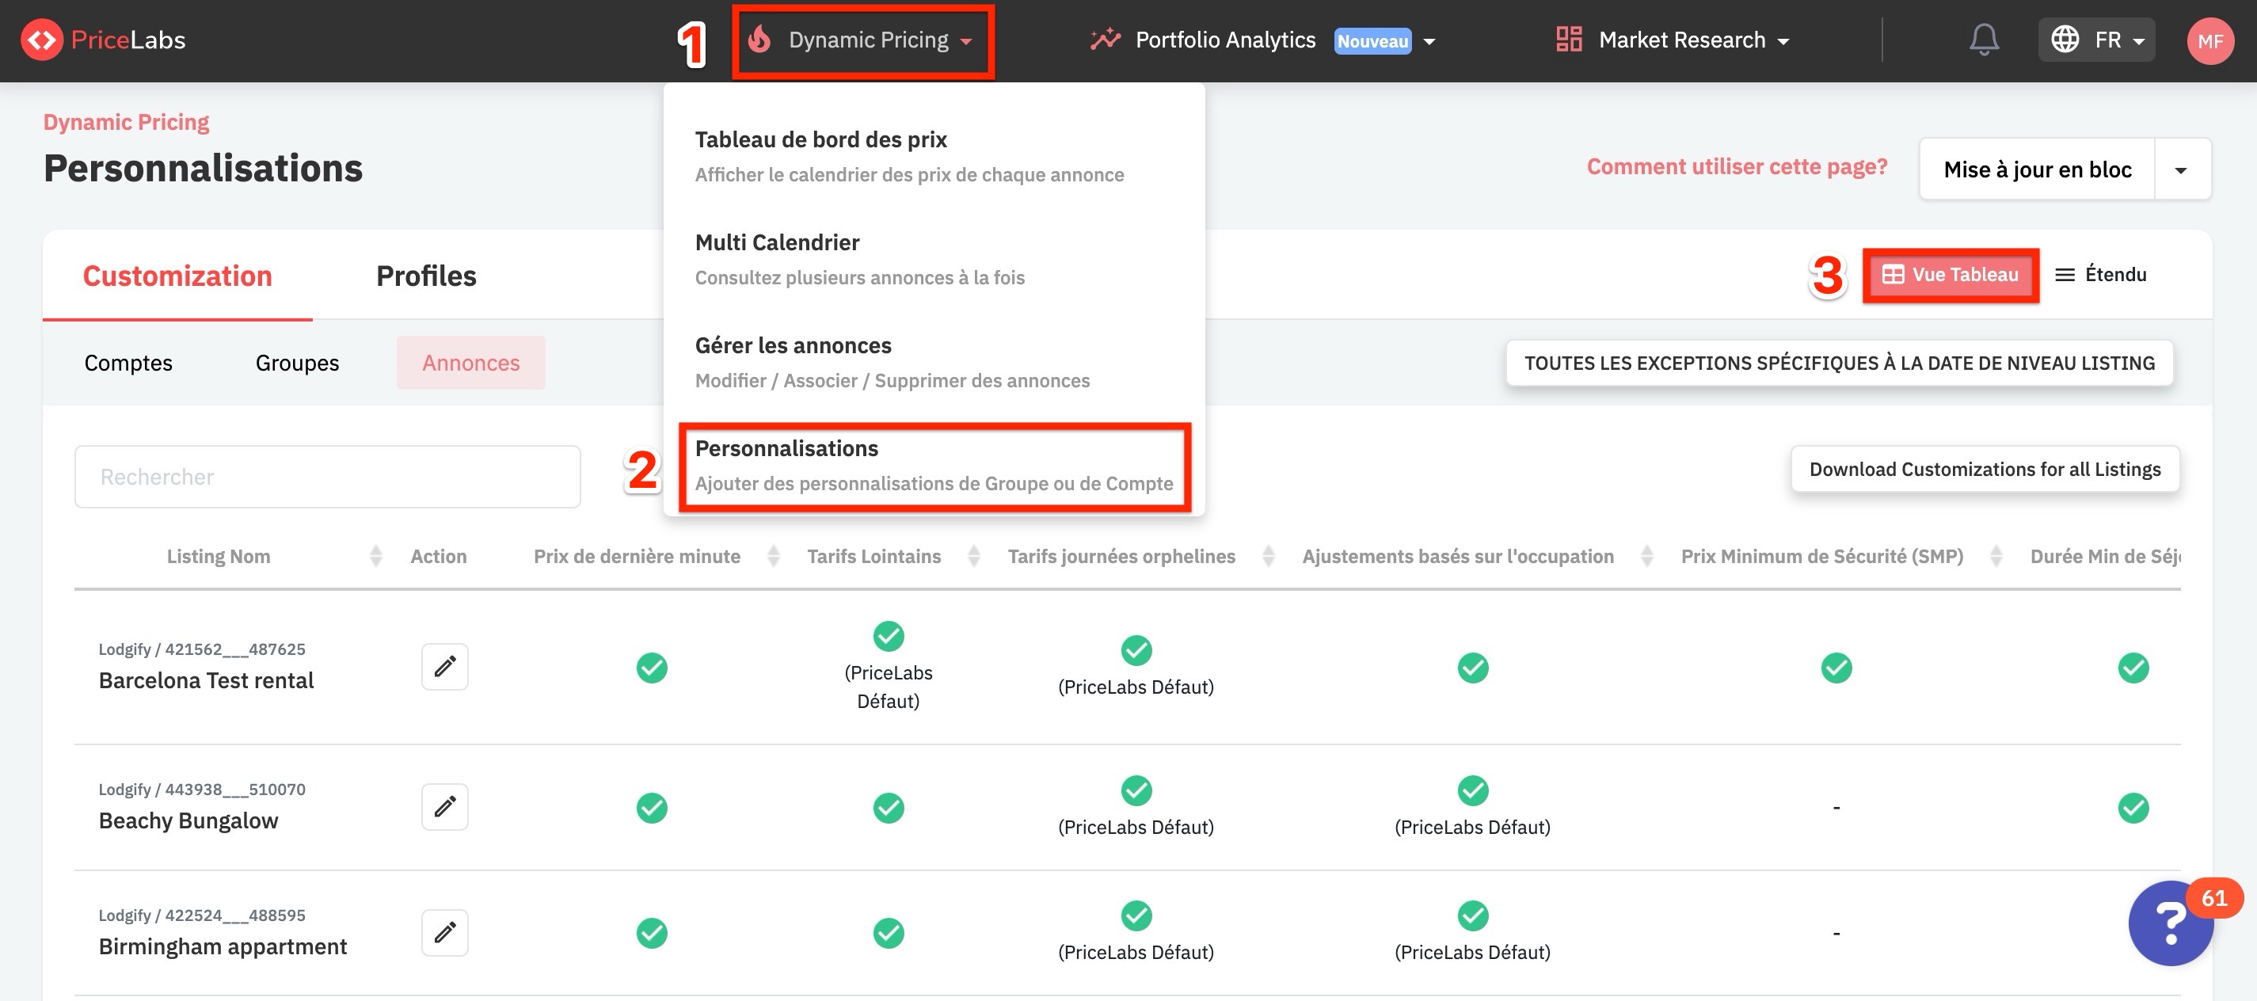Click the Nouveau badge

[x=1372, y=41]
